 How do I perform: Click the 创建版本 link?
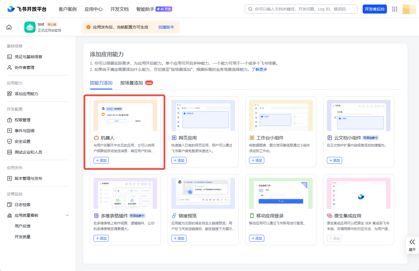(x=166, y=27)
